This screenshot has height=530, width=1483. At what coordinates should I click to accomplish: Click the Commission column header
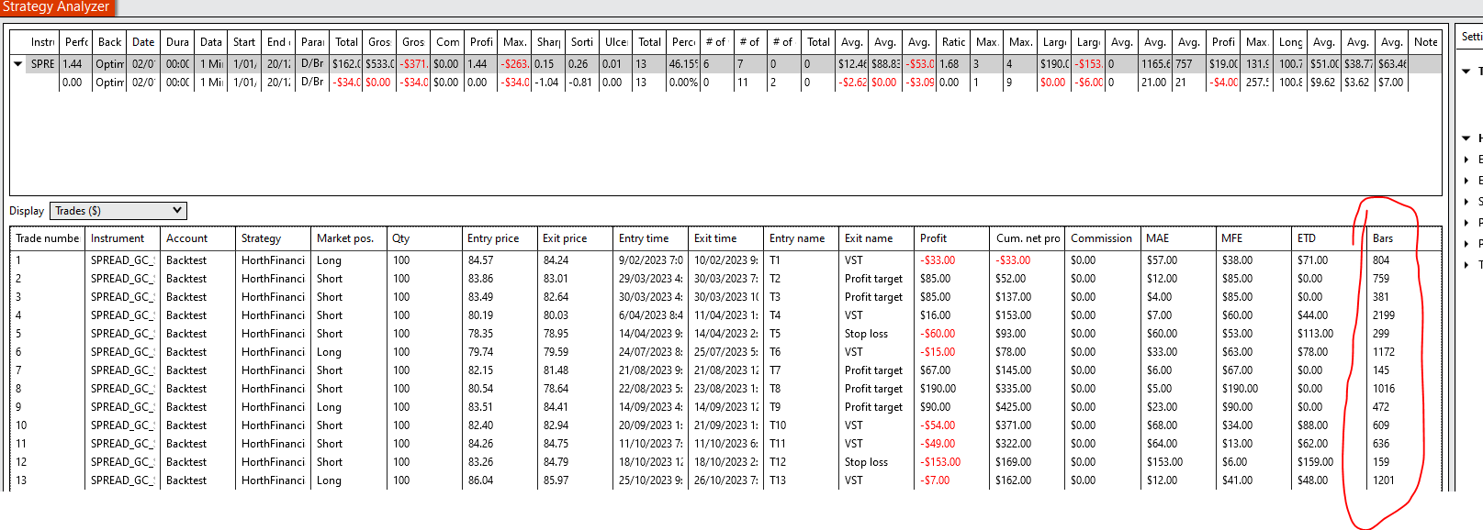(1103, 238)
